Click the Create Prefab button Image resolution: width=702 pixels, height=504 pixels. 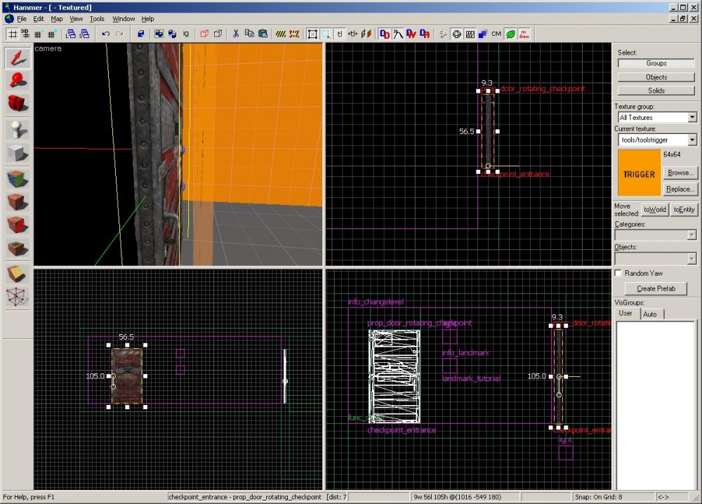click(656, 289)
